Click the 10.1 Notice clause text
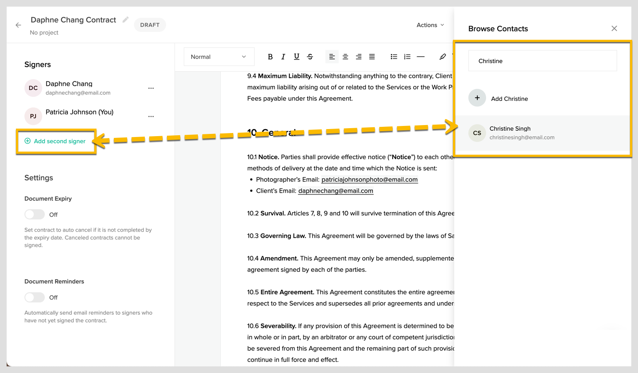This screenshot has width=638, height=373. tap(351, 163)
